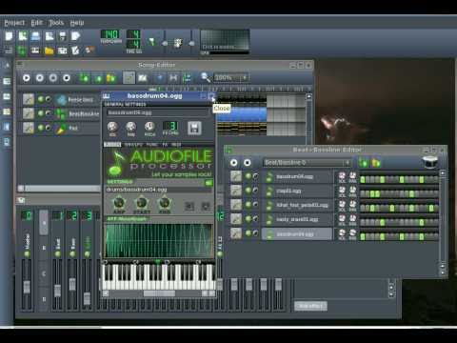Select the highlighted bassdrum04.ogg bottom track button

(x=298, y=234)
